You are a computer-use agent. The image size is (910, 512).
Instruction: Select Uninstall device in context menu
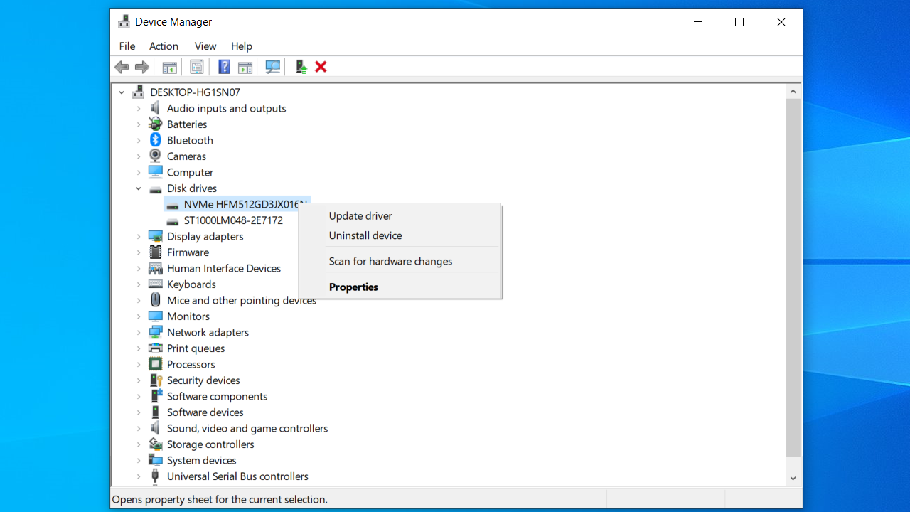pos(365,235)
